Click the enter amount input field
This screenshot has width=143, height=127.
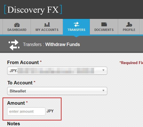tap(26, 112)
